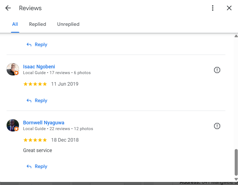Flag Bornwell Nyaguwa's review as inappropriate
This screenshot has height=185, width=238.
(x=217, y=126)
